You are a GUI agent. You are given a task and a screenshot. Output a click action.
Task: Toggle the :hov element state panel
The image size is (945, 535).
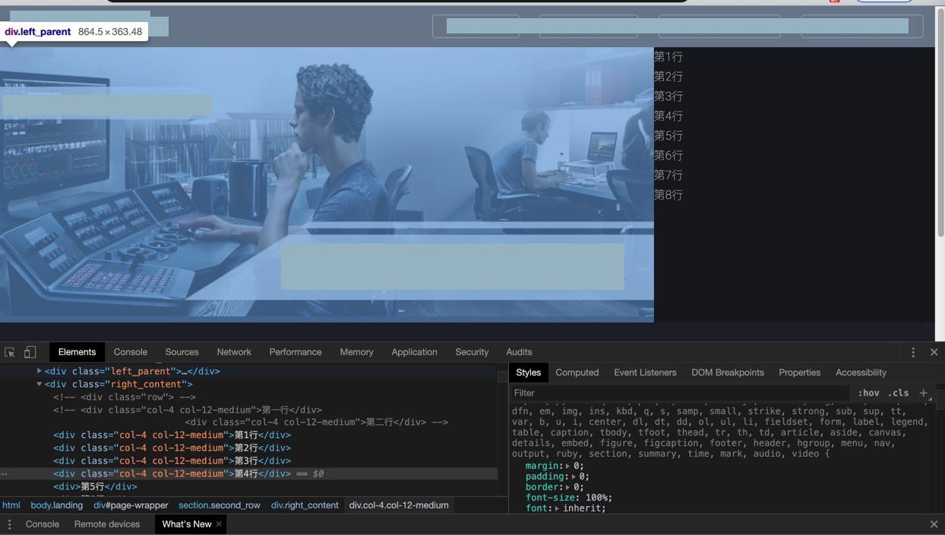[x=868, y=393]
